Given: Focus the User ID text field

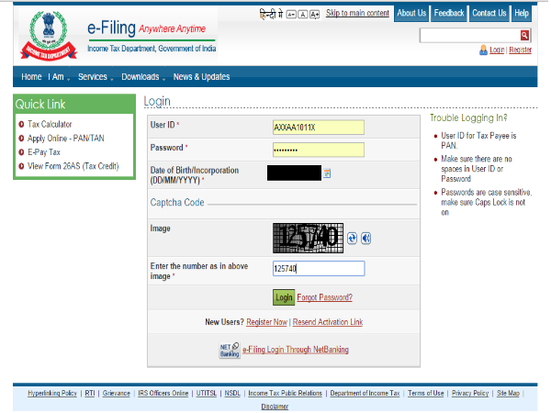Looking at the screenshot, I should coord(318,128).
